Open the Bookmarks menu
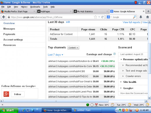Image resolution: width=151 pixels, height=113 pixels. [x=35, y=7]
